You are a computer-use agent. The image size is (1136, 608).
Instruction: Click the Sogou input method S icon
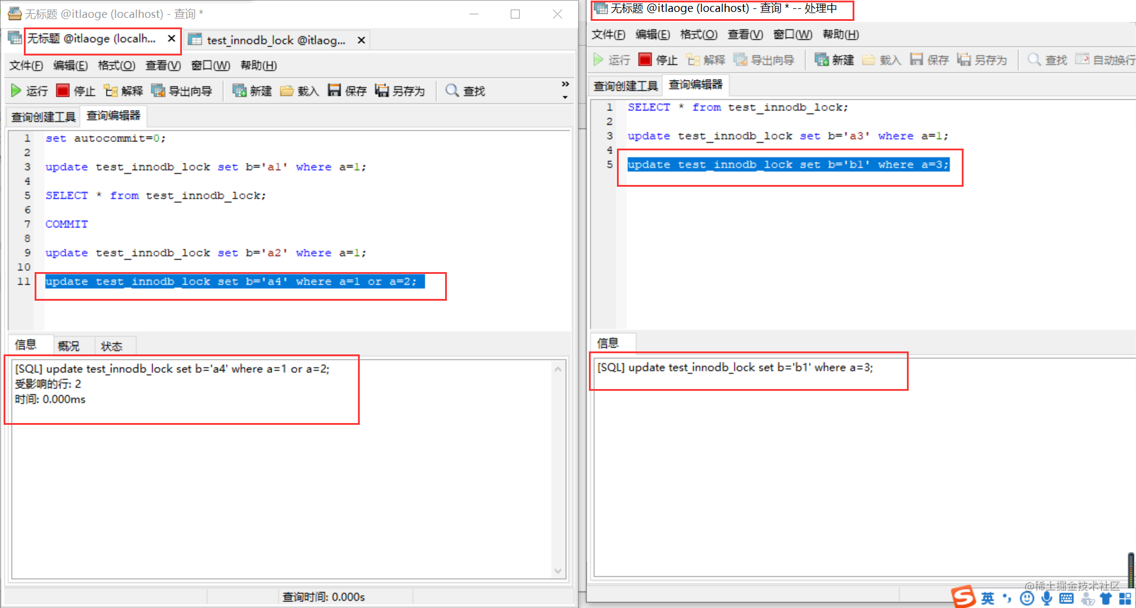(x=963, y=597)
